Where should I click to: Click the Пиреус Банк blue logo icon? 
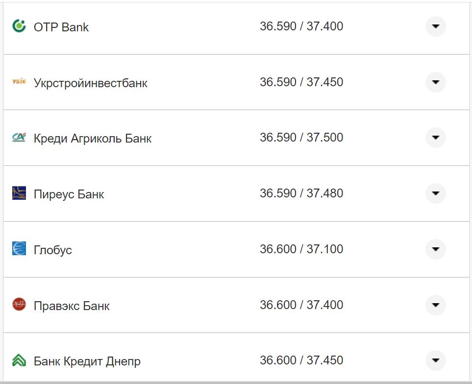pyautogui.click(x=19, y=193)
